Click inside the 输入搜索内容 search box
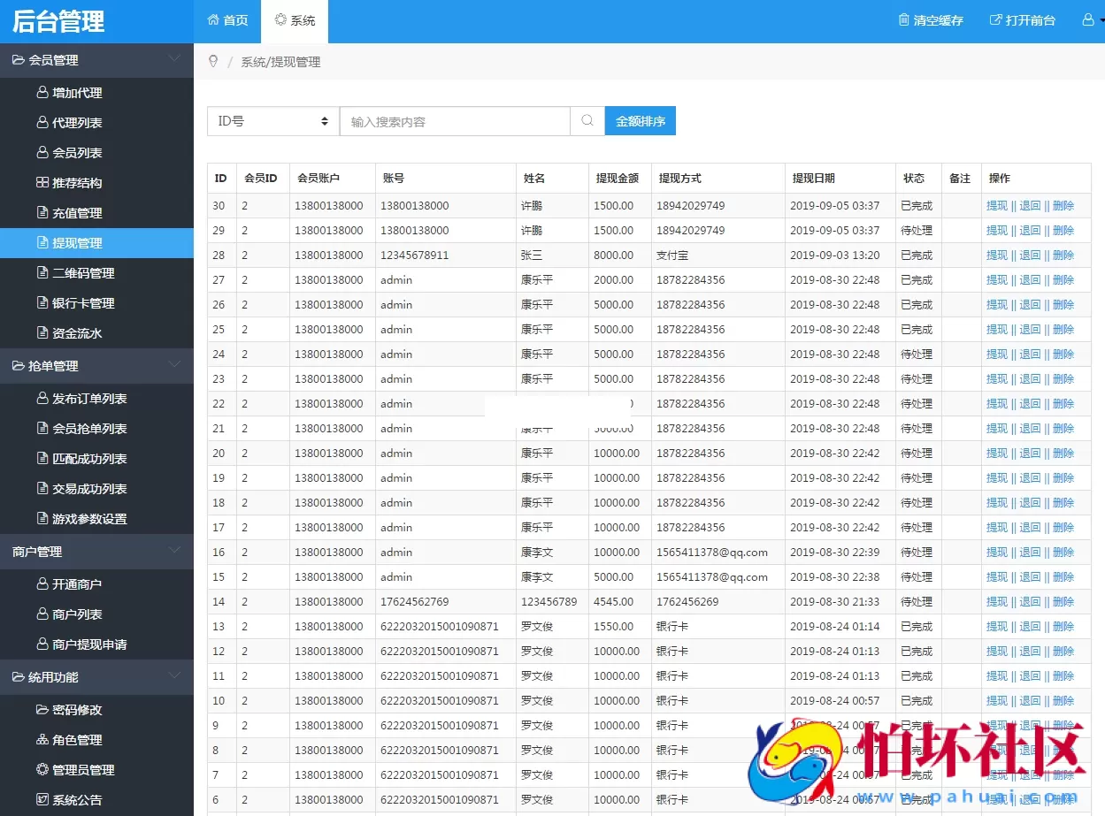1105x816 pixels. 453,120
